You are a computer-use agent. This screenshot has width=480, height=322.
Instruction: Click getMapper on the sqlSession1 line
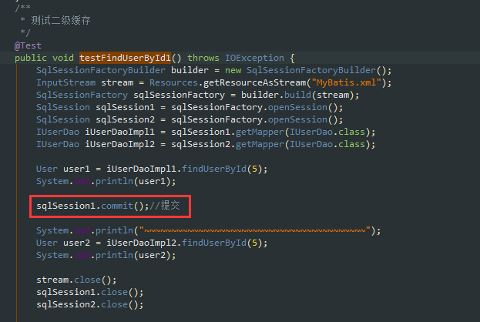(x=260, y=132)
